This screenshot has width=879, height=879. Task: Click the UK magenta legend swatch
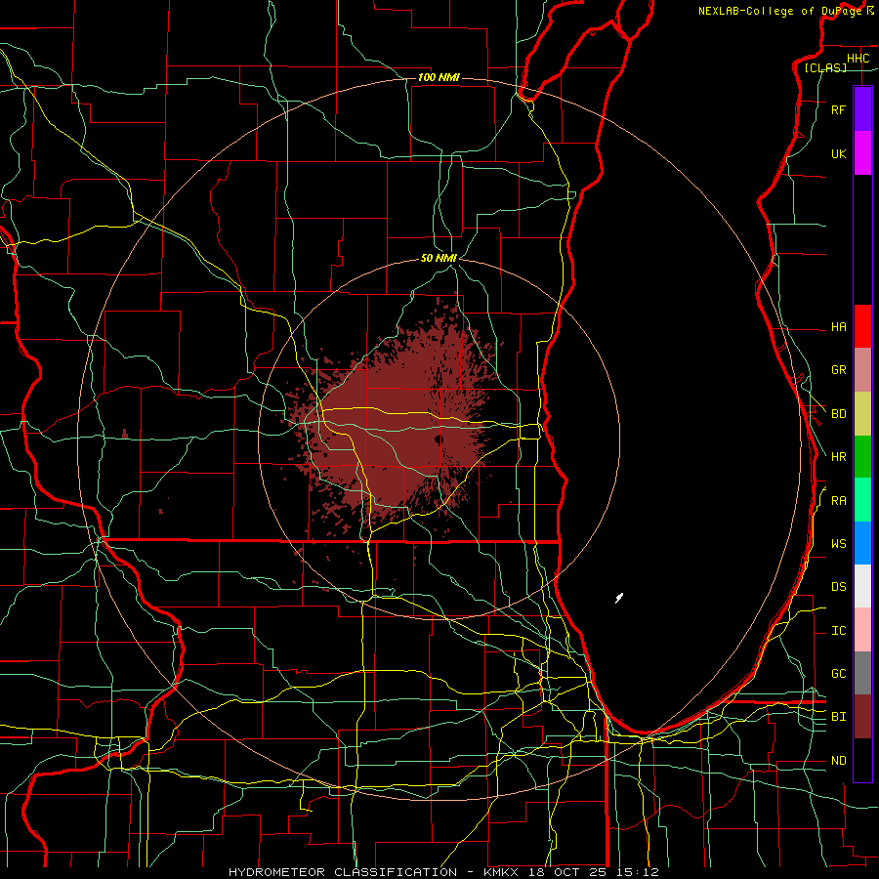point(862,153)
